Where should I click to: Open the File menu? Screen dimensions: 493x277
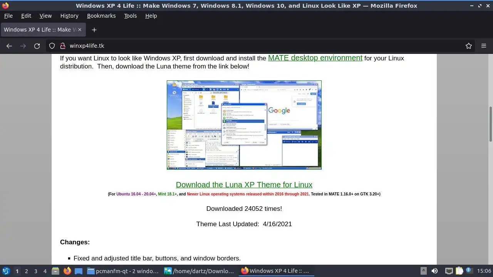(8, 16)
